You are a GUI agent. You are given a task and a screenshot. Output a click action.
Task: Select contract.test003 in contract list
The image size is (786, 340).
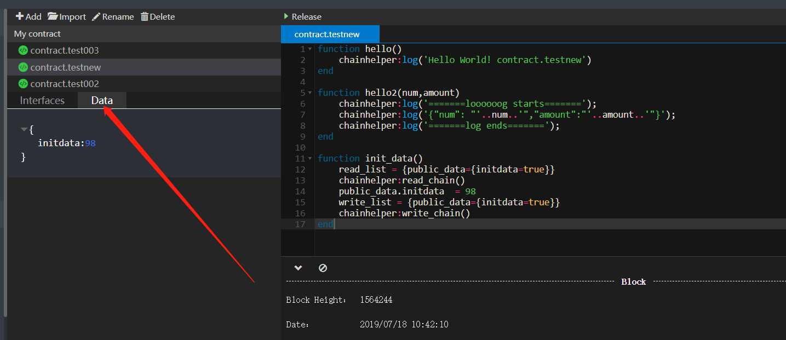(x=144, y=50)
